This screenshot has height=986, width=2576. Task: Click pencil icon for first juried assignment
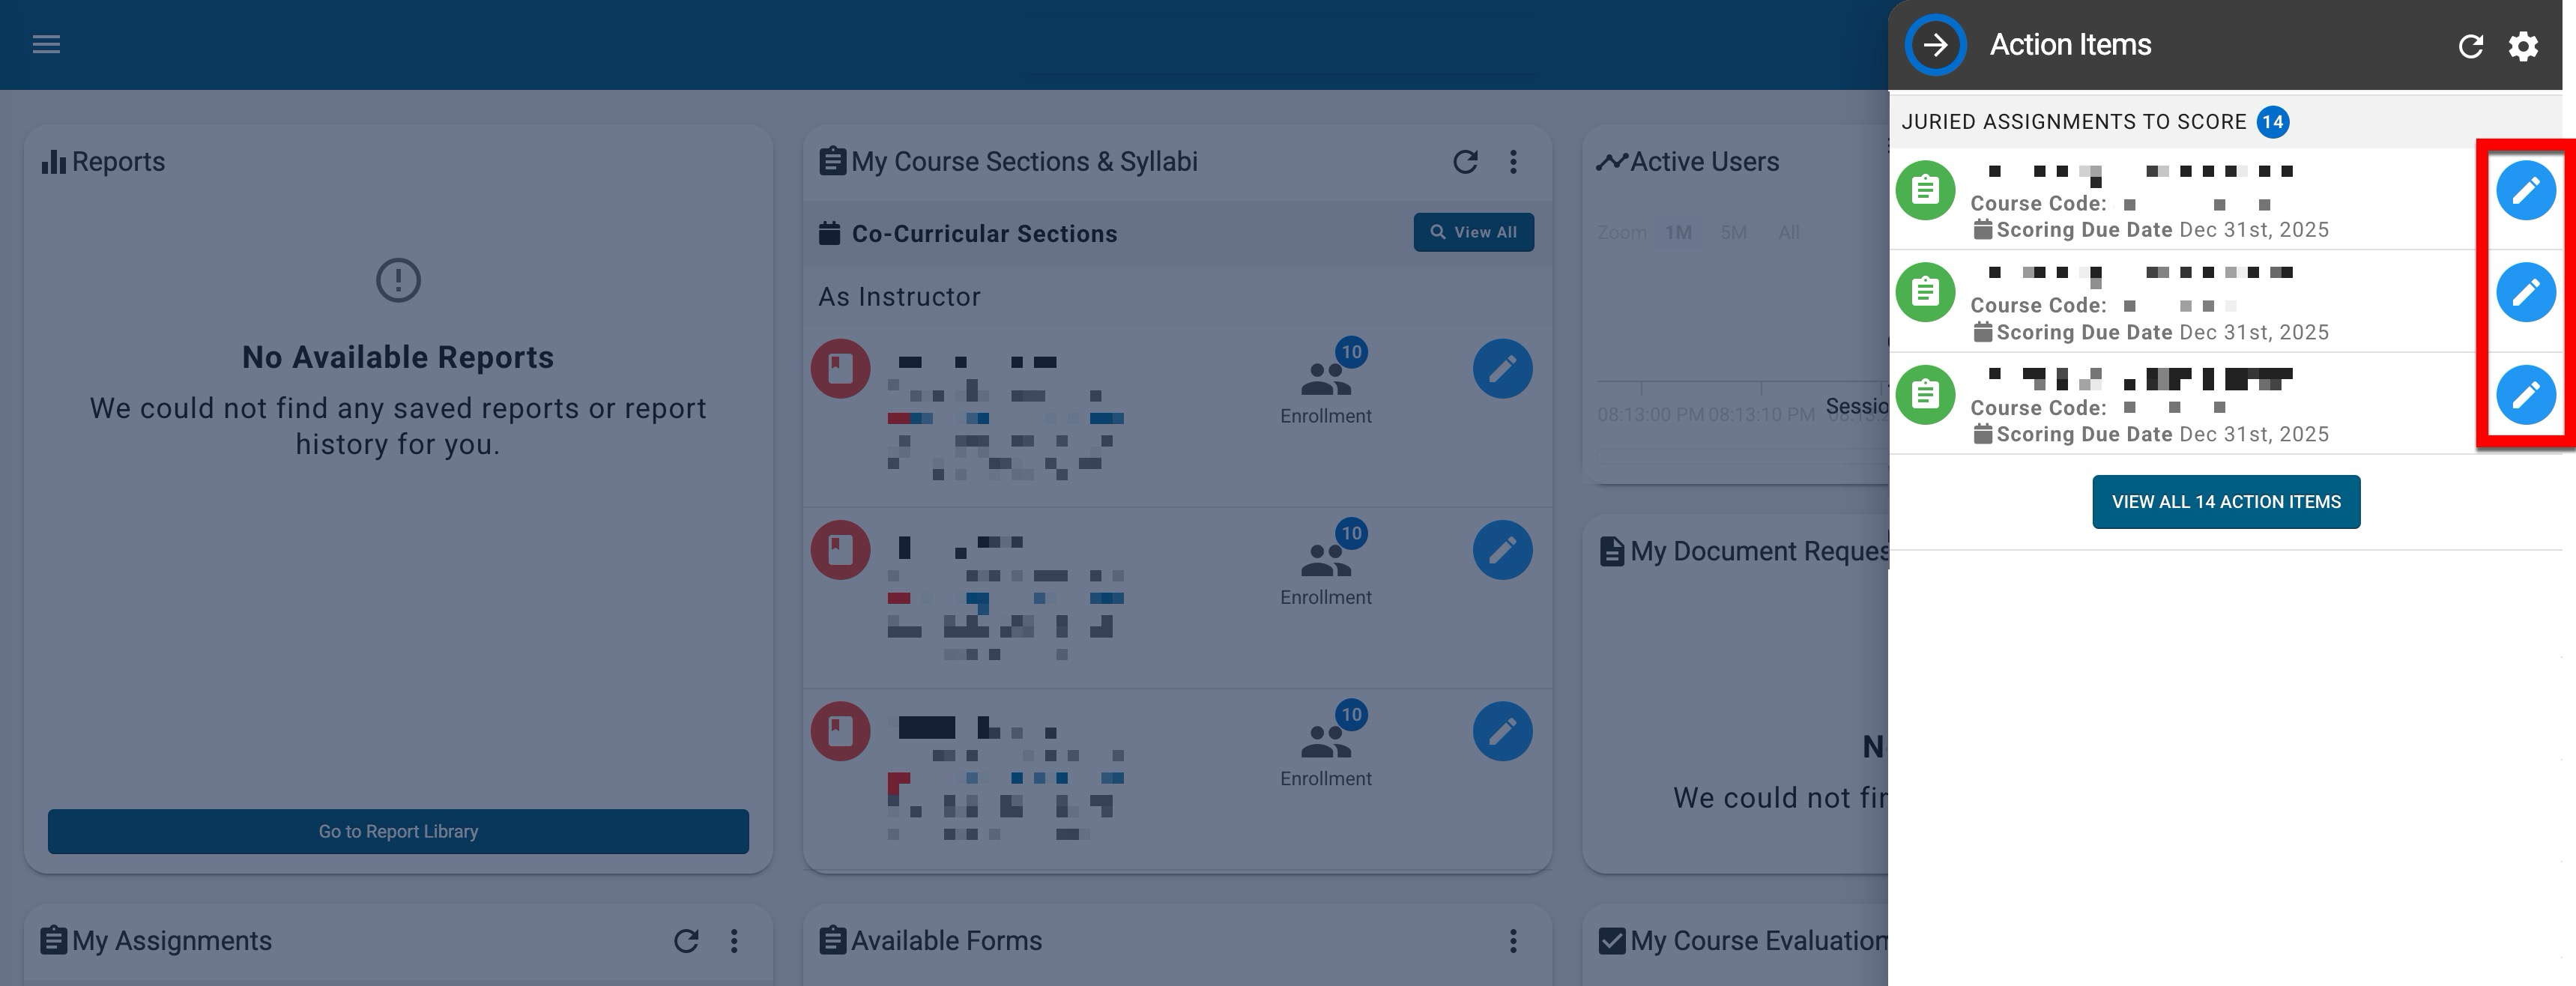[x=2525, y=190]
